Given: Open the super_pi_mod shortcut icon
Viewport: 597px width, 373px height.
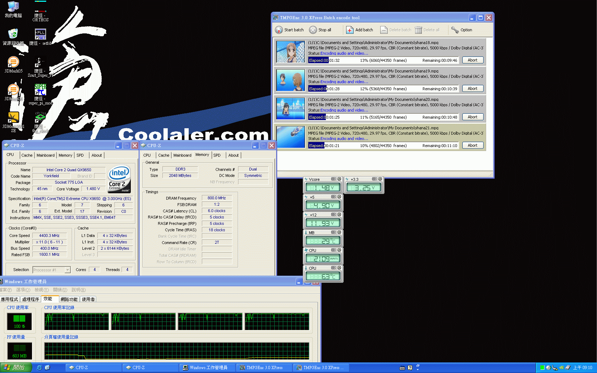Looking at the screenshot, I should click(x=41, y=94).
